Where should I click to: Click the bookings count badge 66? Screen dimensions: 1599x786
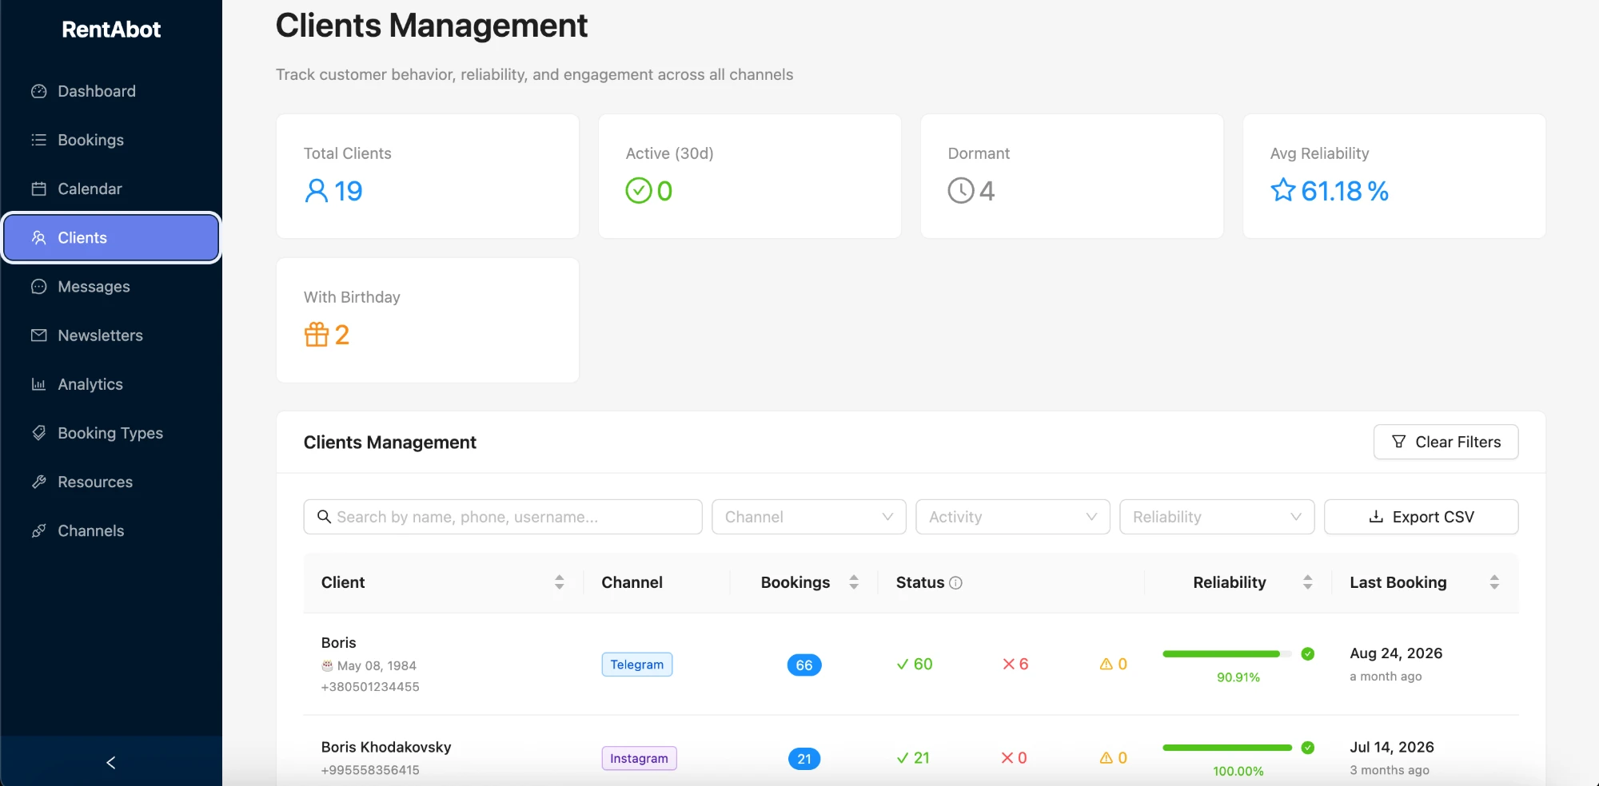click(x=804, y=665)
